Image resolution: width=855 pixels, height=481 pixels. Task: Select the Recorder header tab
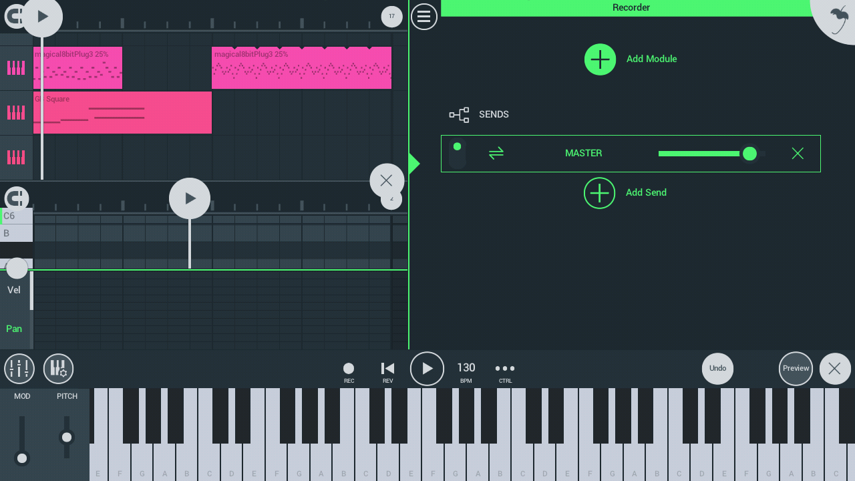[x=631, y=8]
